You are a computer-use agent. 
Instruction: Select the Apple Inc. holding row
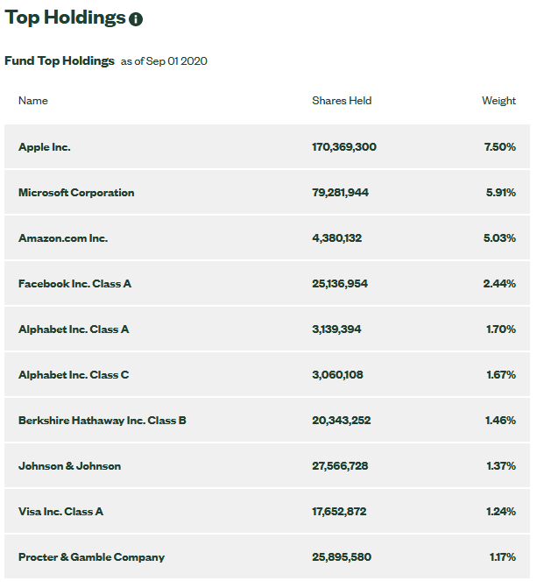tap(267, 146)
